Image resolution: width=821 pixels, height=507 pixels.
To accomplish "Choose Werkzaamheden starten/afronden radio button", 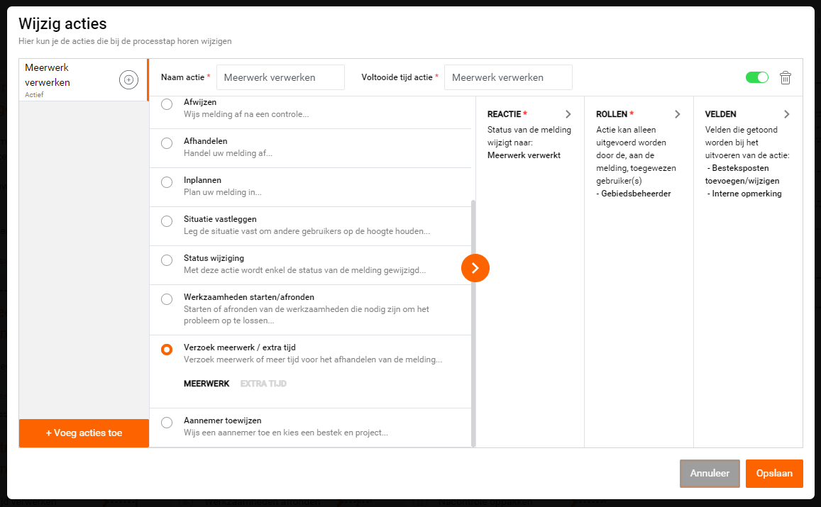I will coord(167,299).
